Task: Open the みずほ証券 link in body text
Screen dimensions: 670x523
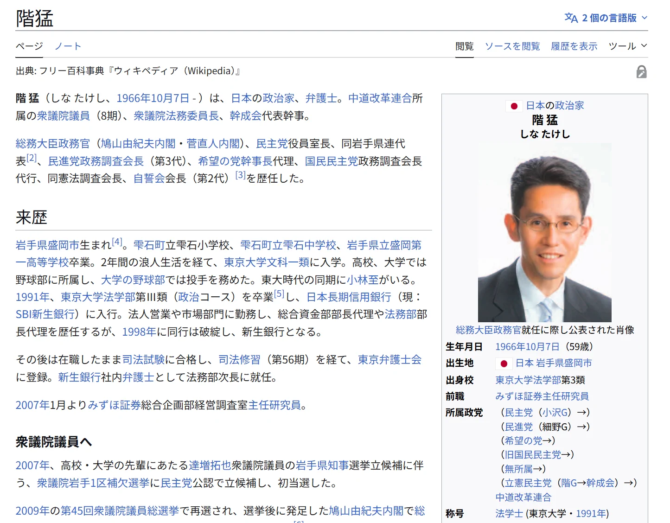Action: tap(115, 405)
